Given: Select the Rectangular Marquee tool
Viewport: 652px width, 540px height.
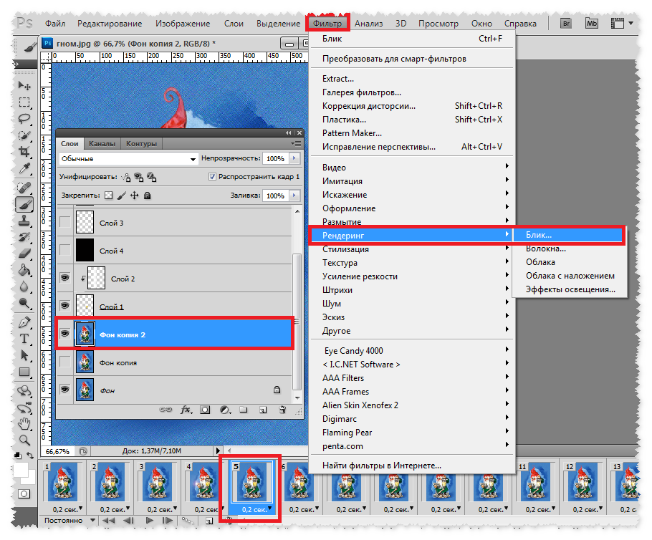Looking at the screenshot, I should (x=24, y=102).
